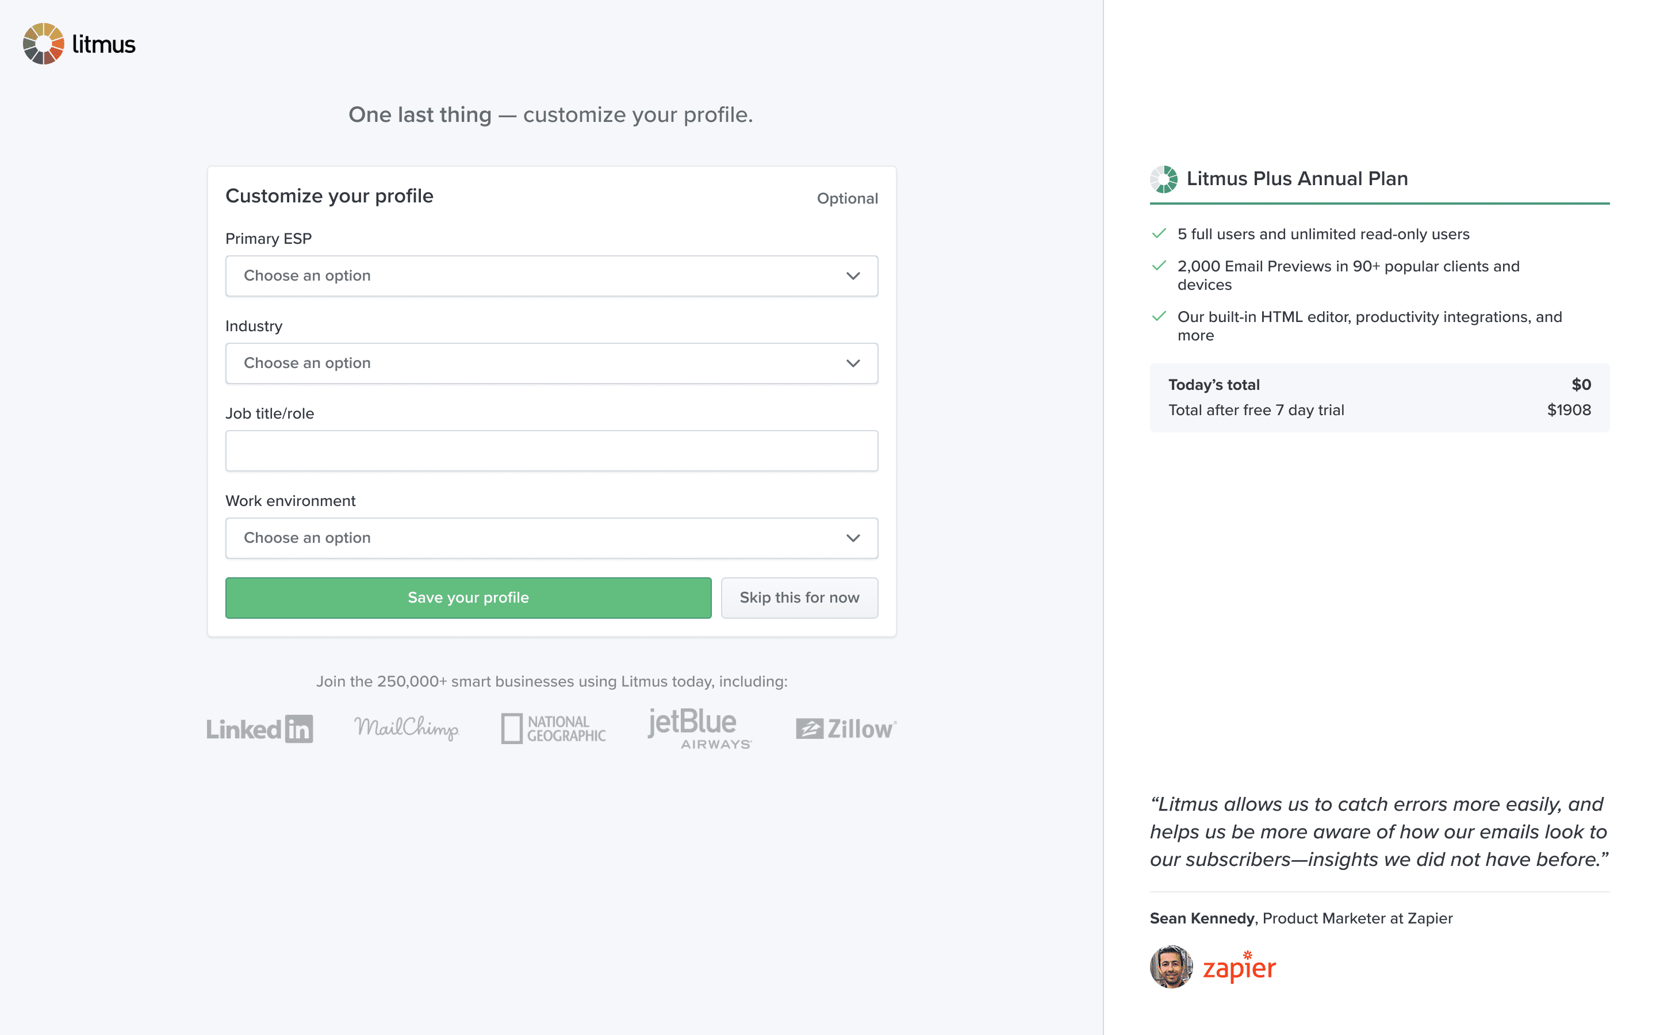Click the checkmark beside 5 full users
The image size is (1656, 1035).
tap(1159, 233)
